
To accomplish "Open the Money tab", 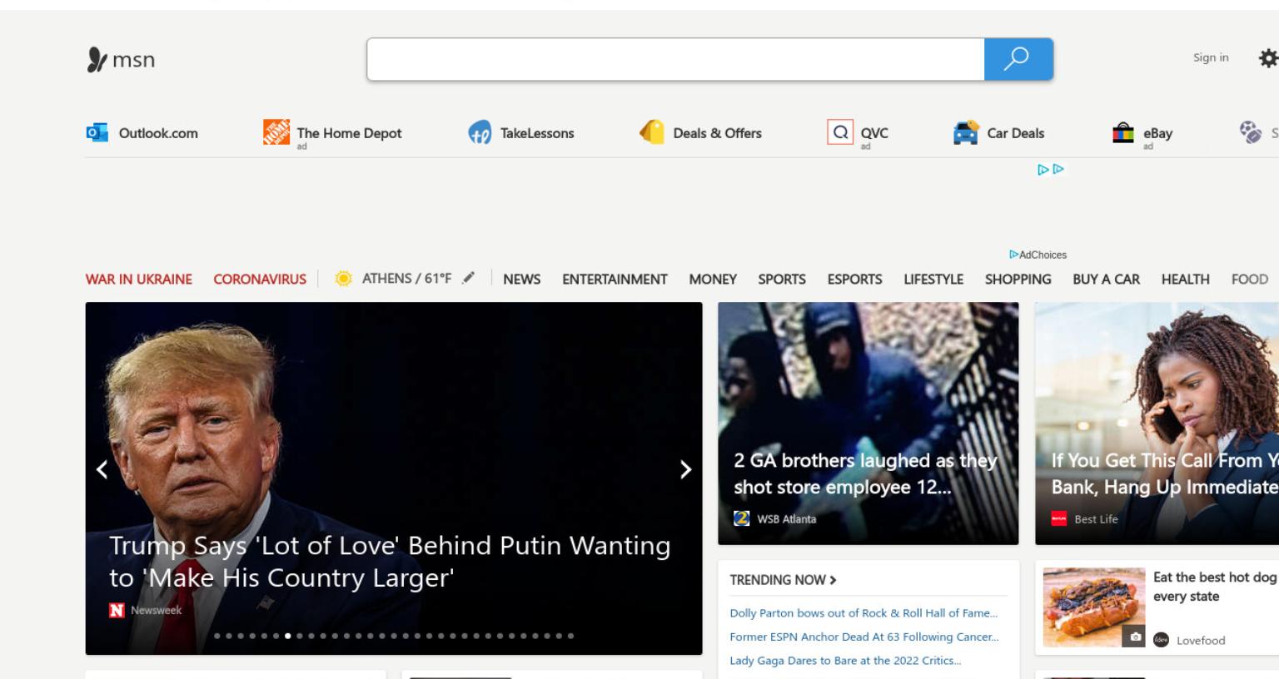I will click(x=713, y=280).
